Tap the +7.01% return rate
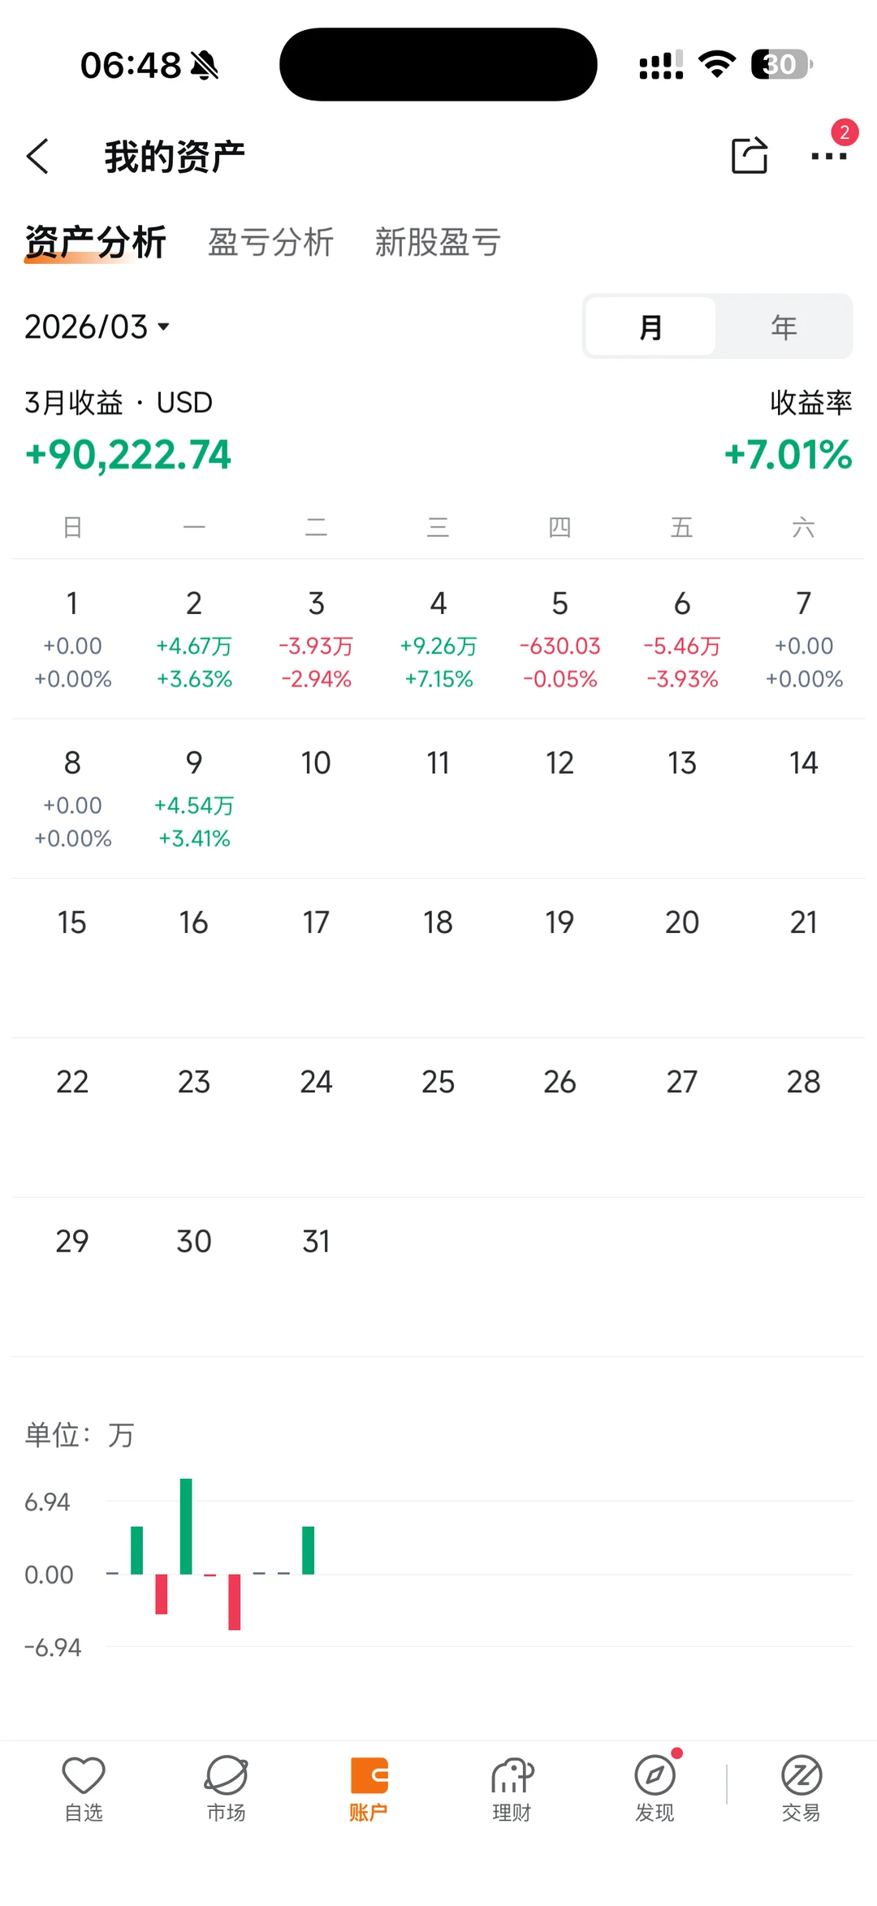 [788, 454]
